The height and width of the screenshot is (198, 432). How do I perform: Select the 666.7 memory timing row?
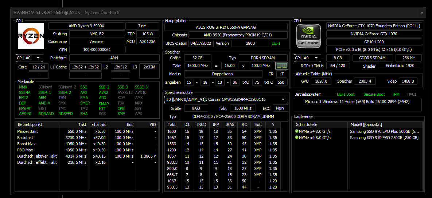tap(222, 175)
